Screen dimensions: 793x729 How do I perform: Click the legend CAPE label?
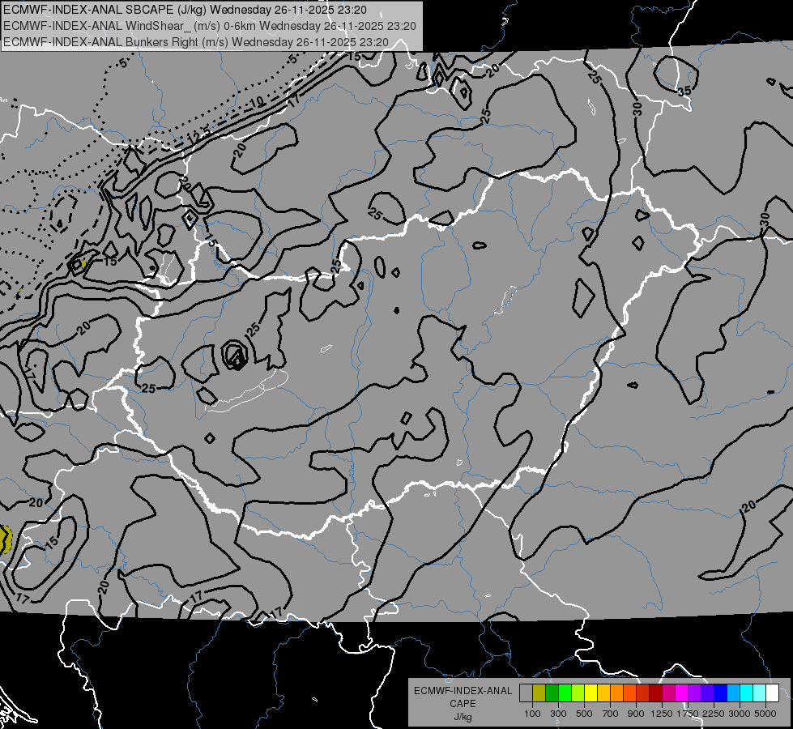point(463,704)
